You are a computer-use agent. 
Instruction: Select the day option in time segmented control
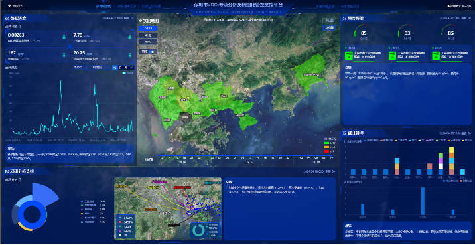[120, 68]
